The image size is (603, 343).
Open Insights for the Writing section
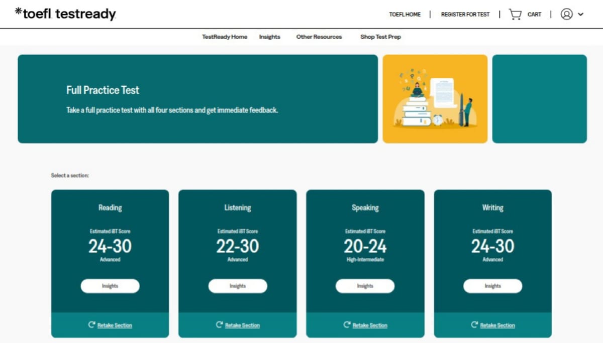492,286
